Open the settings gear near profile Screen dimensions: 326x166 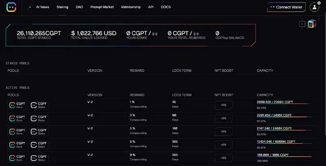319,3
